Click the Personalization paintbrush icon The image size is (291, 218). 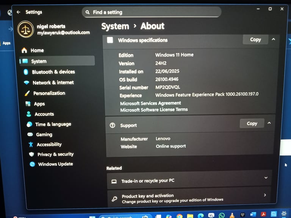click(27, 93)
